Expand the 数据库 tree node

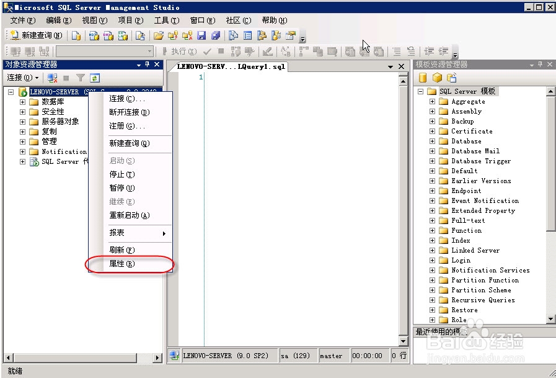22,101
